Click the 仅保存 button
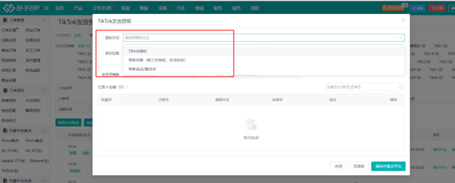This screenshot has height=183, width=455. pos(359,166)
